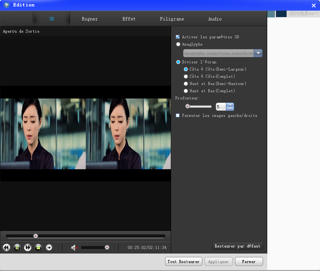Decrease Profonteur with the down arrow
The image size is (320, 271).
230,109
